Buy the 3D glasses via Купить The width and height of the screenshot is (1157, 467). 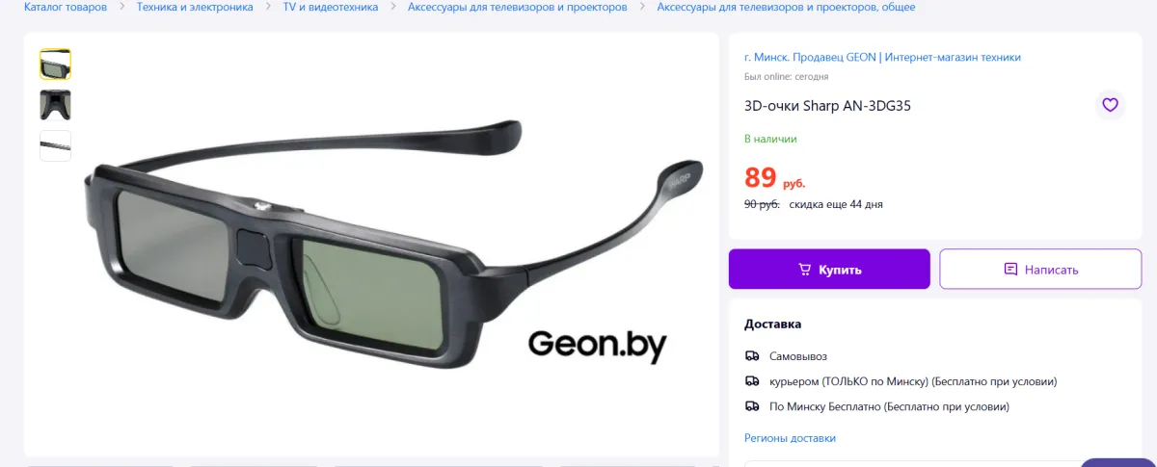[x=829, y=270]
